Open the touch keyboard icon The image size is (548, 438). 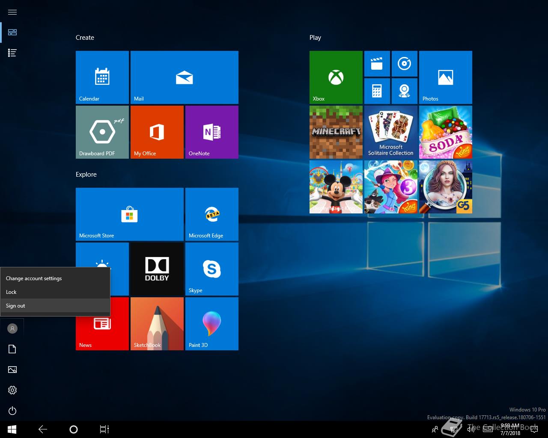click(488, 429)
